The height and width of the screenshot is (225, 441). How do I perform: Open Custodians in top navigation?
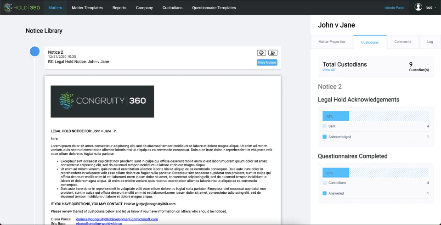pyautogui.click(x=172, y=8)
